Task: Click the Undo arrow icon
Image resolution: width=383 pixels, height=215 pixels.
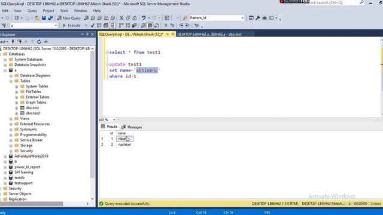Action: click(x=144, y=18)
